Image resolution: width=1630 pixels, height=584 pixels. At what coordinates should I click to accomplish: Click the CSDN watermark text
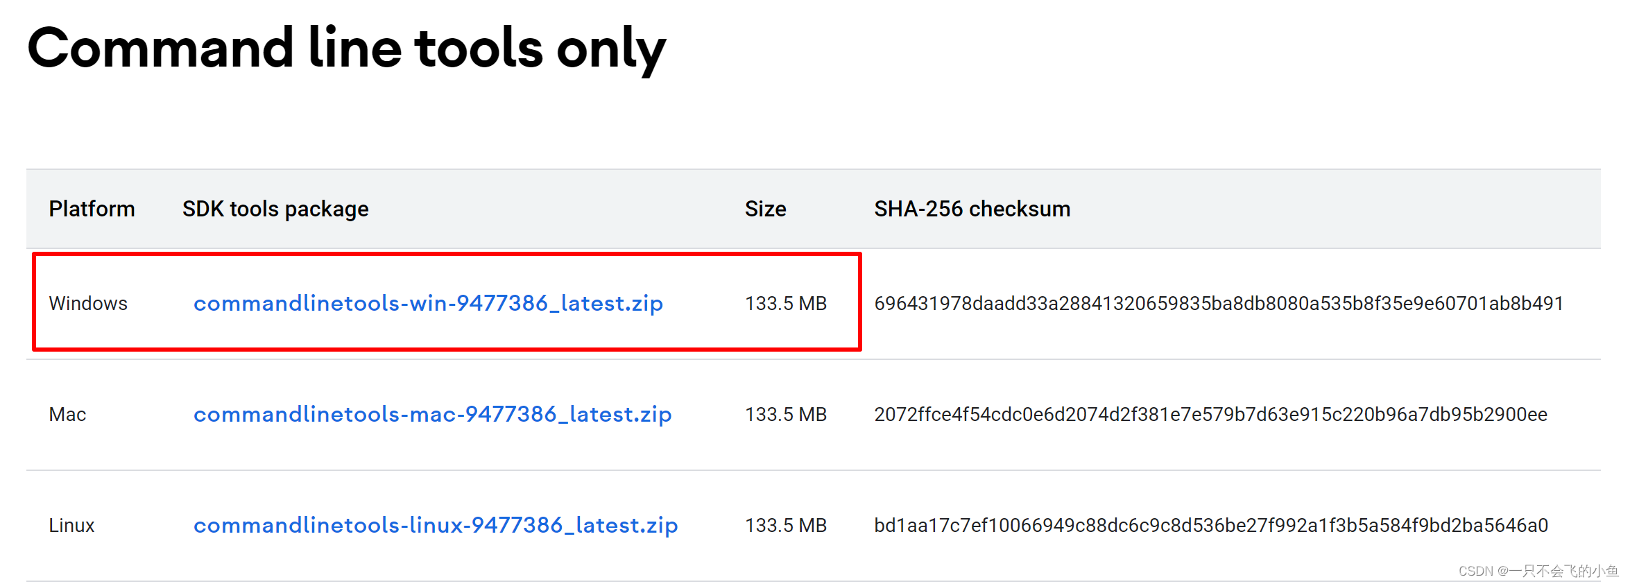pos(1538,571)
